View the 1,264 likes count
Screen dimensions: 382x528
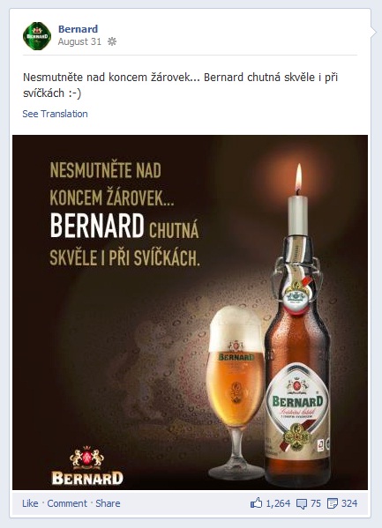[x=278, y=503]
